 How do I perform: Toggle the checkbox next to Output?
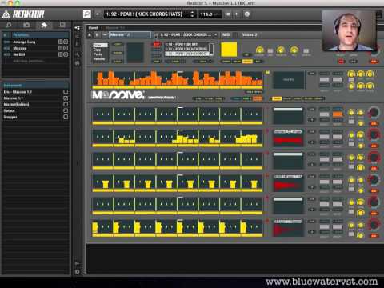[x=66, y=110]
